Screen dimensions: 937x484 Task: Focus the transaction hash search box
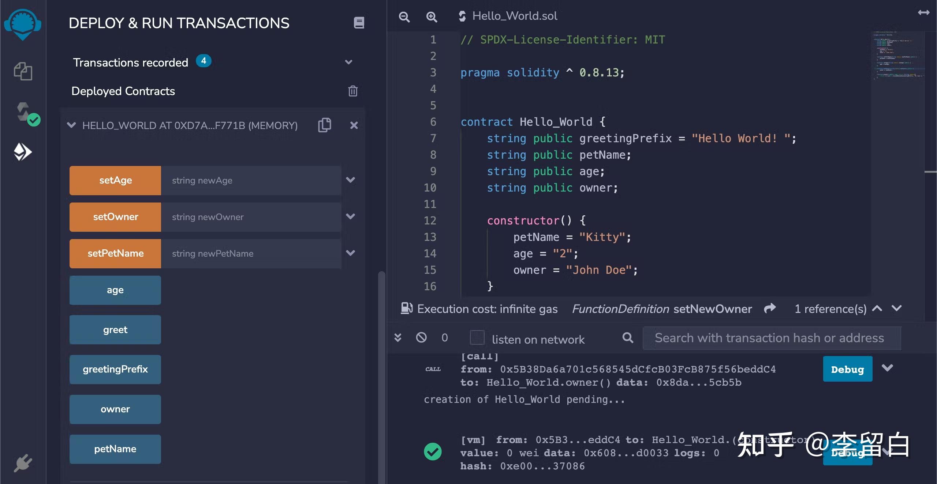(772, 338)
